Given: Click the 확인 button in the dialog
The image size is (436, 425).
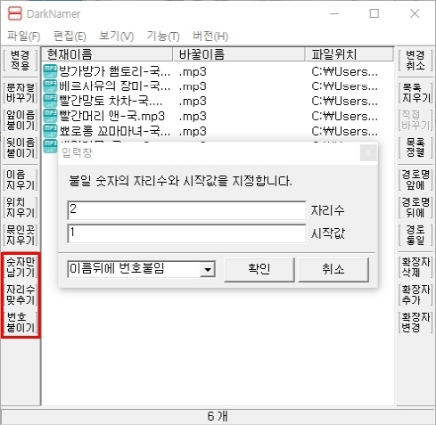Looking at the screenshot, I should click(259, 269).
